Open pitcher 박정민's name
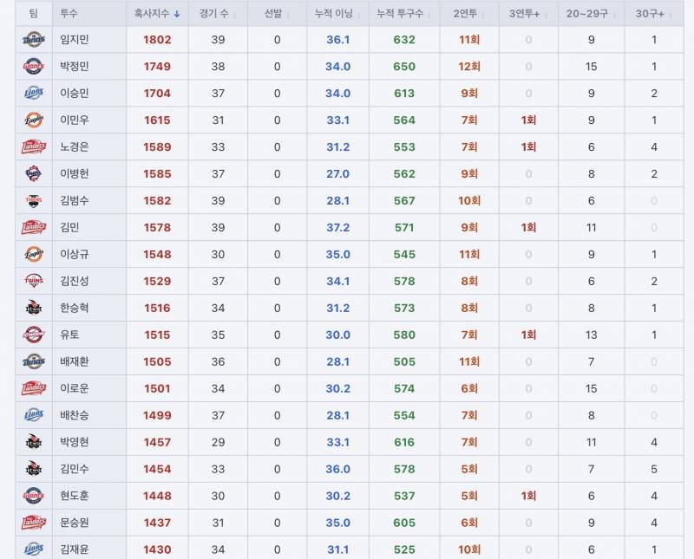694x559 pixels. (x=75, y=67)
